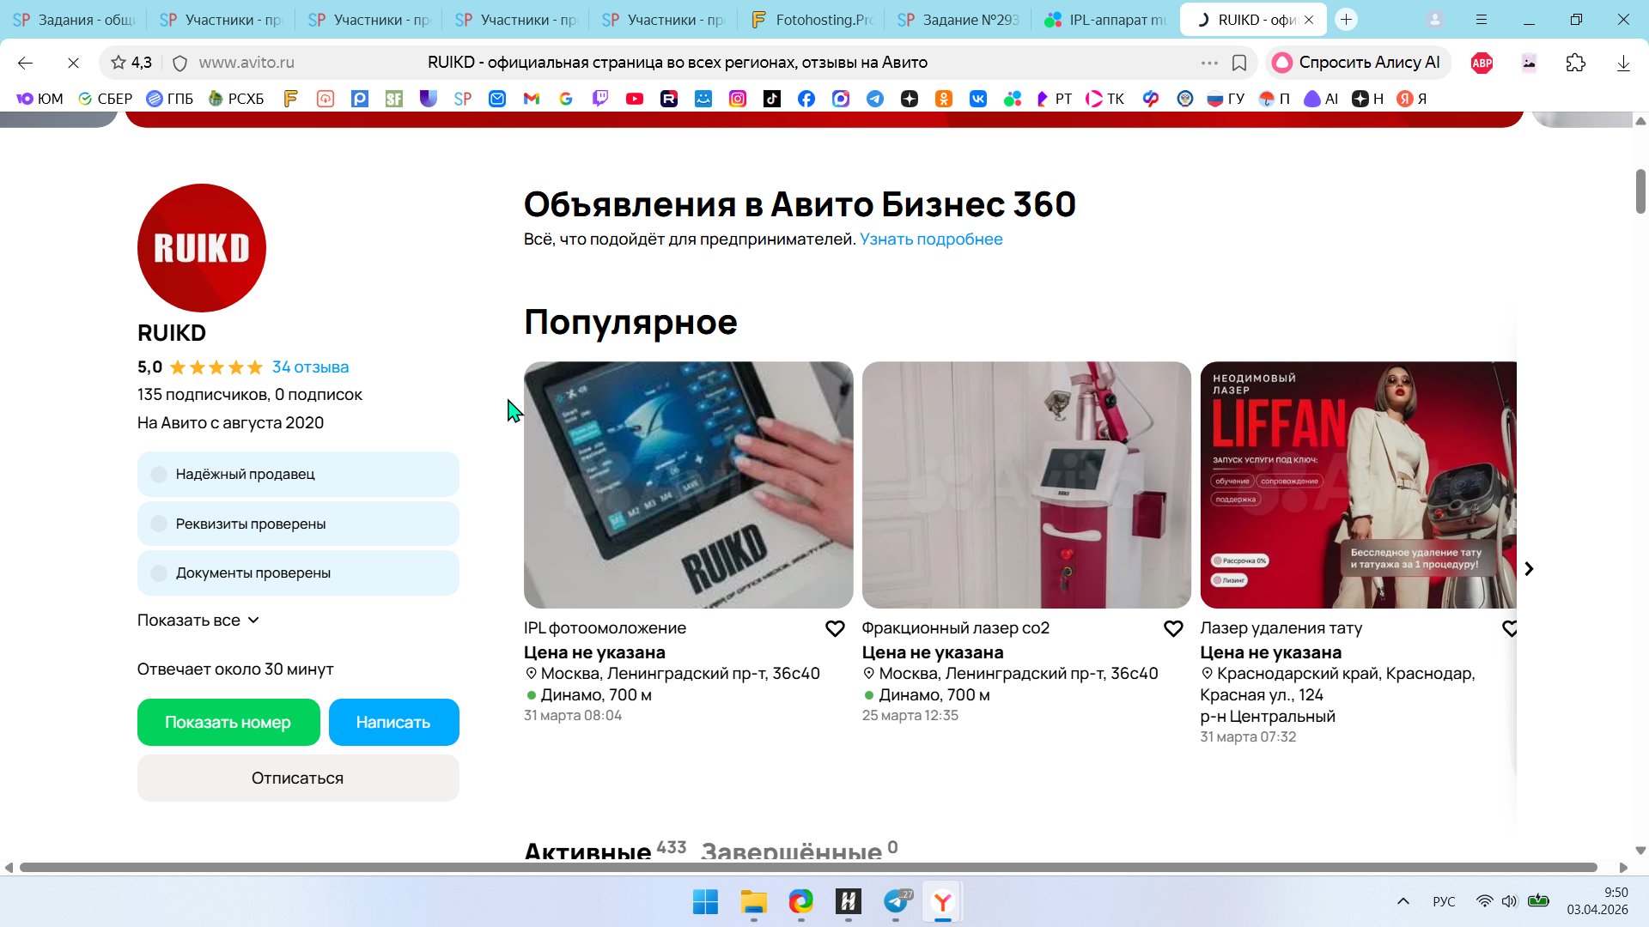Click the horizontal scrollbar at page bottom
This screenshot has height=927, width=1649.
807,867
